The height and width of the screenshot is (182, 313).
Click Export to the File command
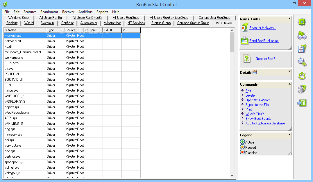tap(257, 104)
